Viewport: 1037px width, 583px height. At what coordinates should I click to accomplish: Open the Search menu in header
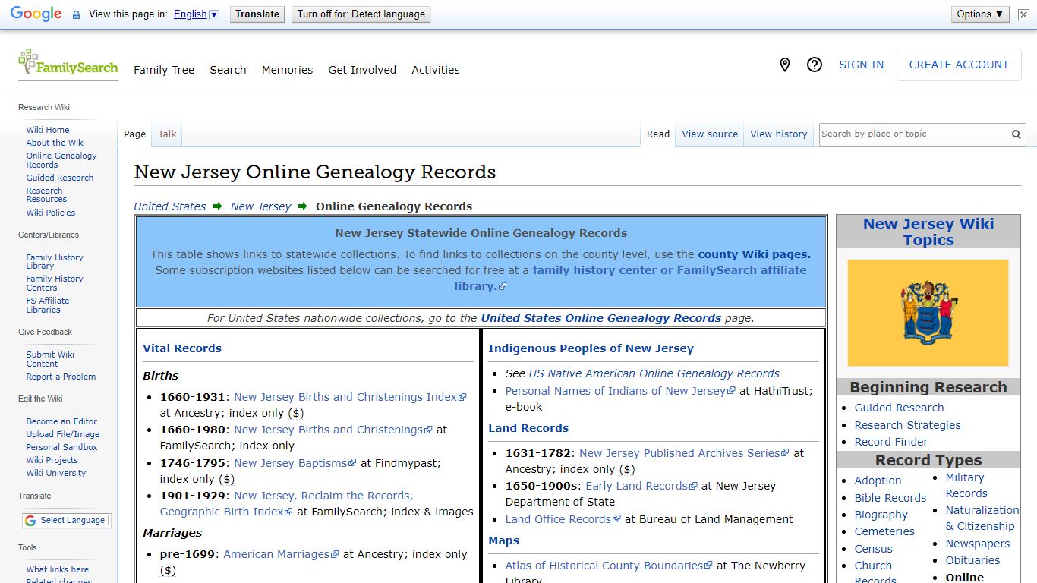(x=228, y=70)
